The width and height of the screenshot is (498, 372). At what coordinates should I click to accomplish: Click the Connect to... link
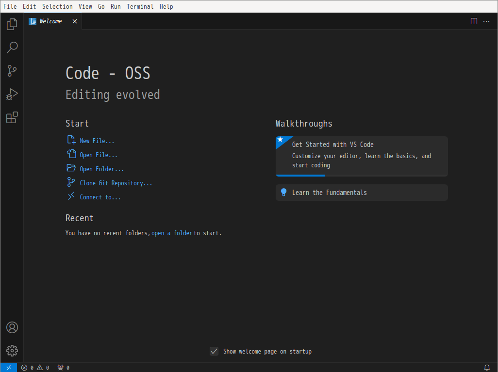[x=100, y=197]
